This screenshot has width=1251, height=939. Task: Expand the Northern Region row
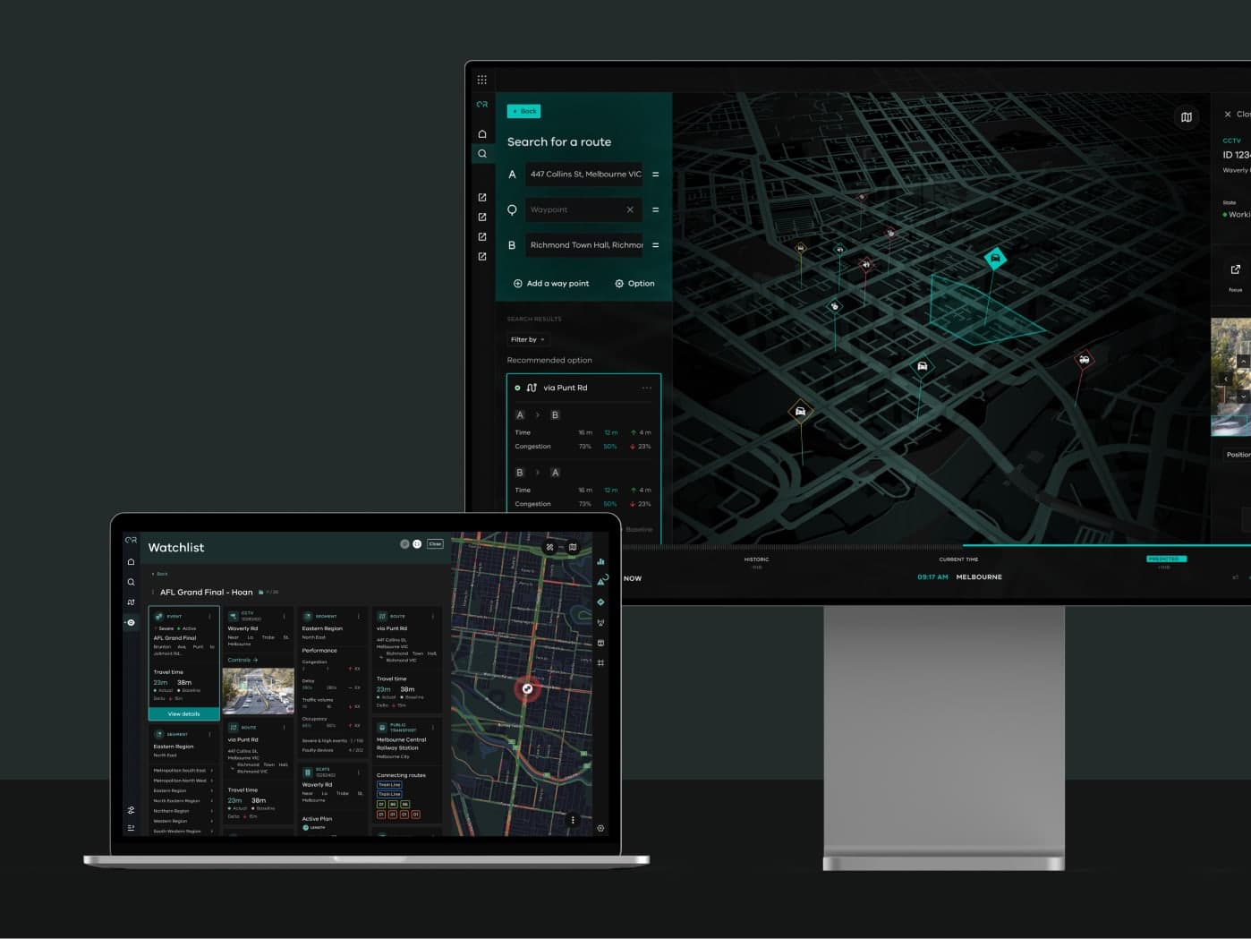[183, 811]
